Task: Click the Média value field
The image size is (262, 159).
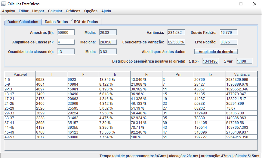Action: [108, 32]
